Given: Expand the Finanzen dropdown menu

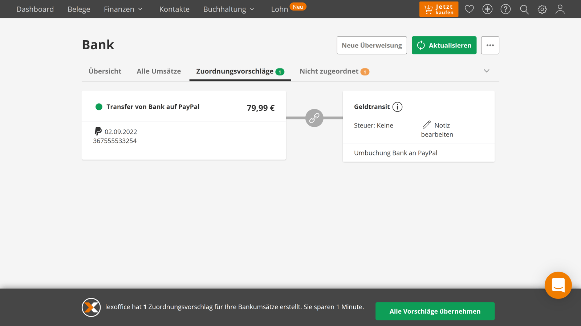Looking at the screenshot, I should click(x=123, y=9).
